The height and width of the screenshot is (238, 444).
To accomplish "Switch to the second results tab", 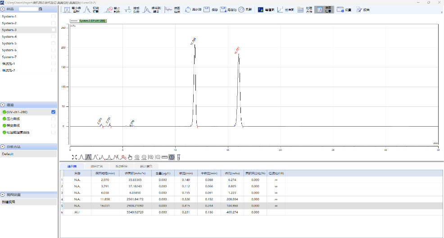I will click(96, 166).
